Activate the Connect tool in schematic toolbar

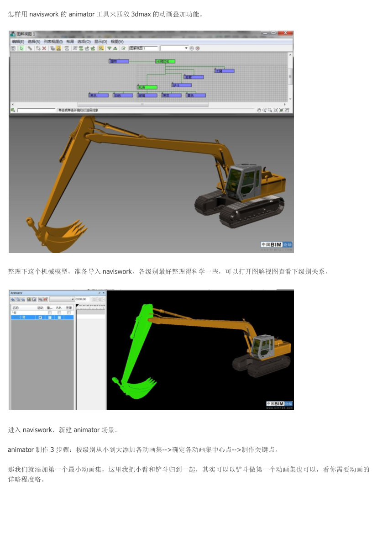click(x=30, y=48)
